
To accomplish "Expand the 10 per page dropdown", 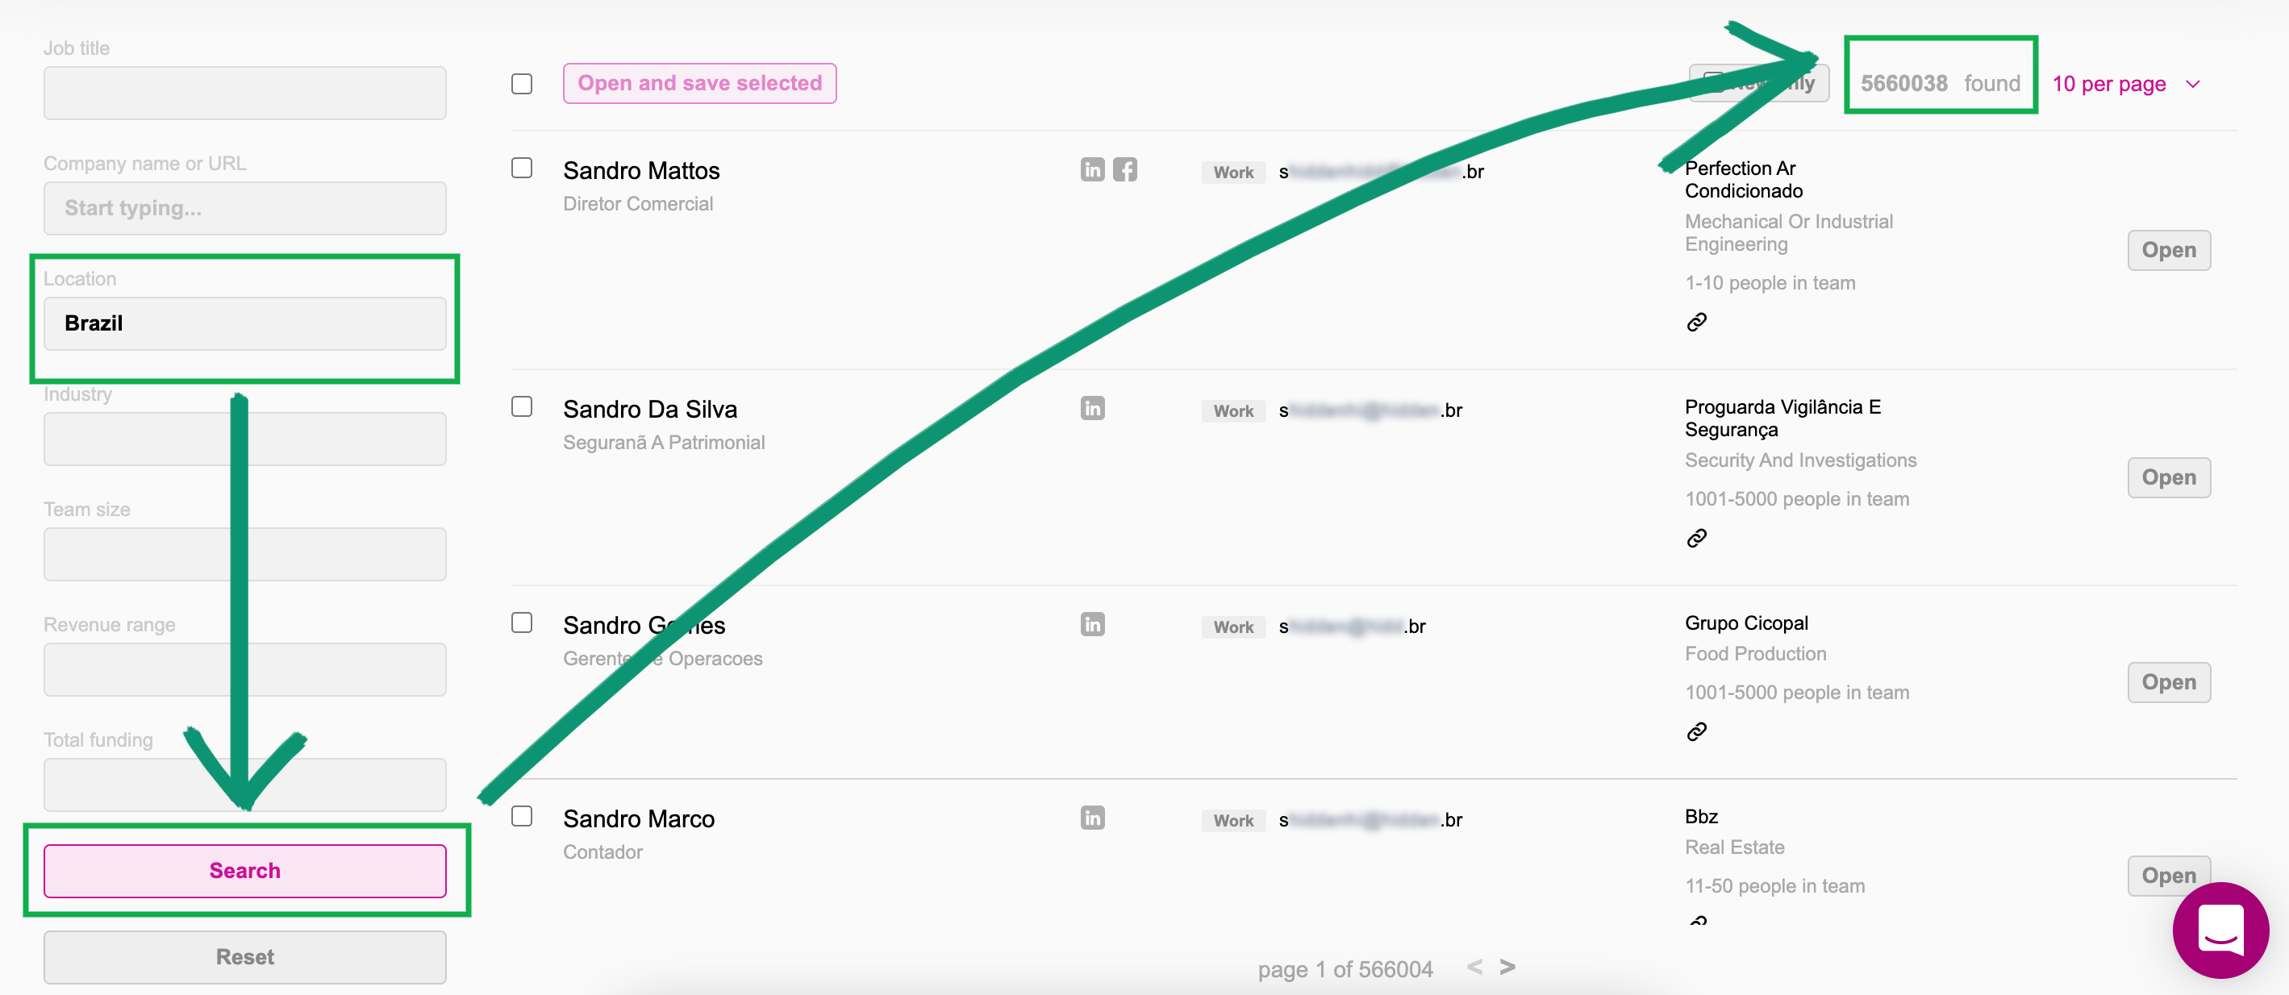I will pos(2125,85).
